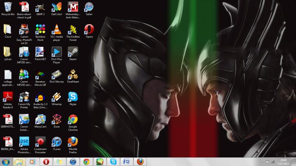This screenshot has height=166, width=296.
Task: Open the Windows Start menu
Action: 6,162
